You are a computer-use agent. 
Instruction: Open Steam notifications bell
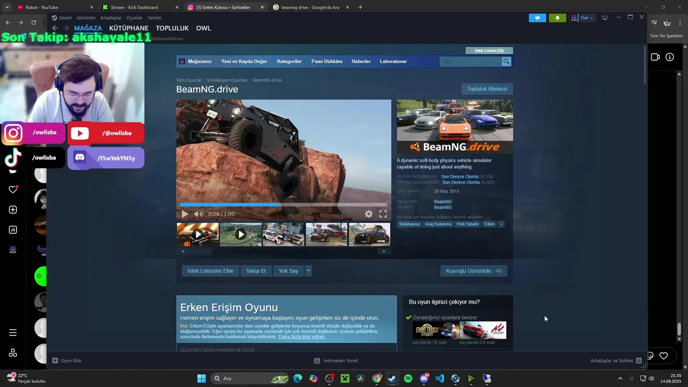coord(557,18)
